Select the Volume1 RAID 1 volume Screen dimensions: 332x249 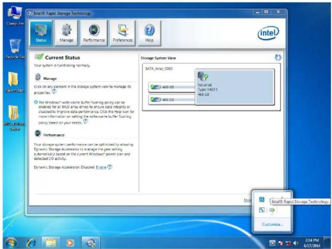coord(235,87)
